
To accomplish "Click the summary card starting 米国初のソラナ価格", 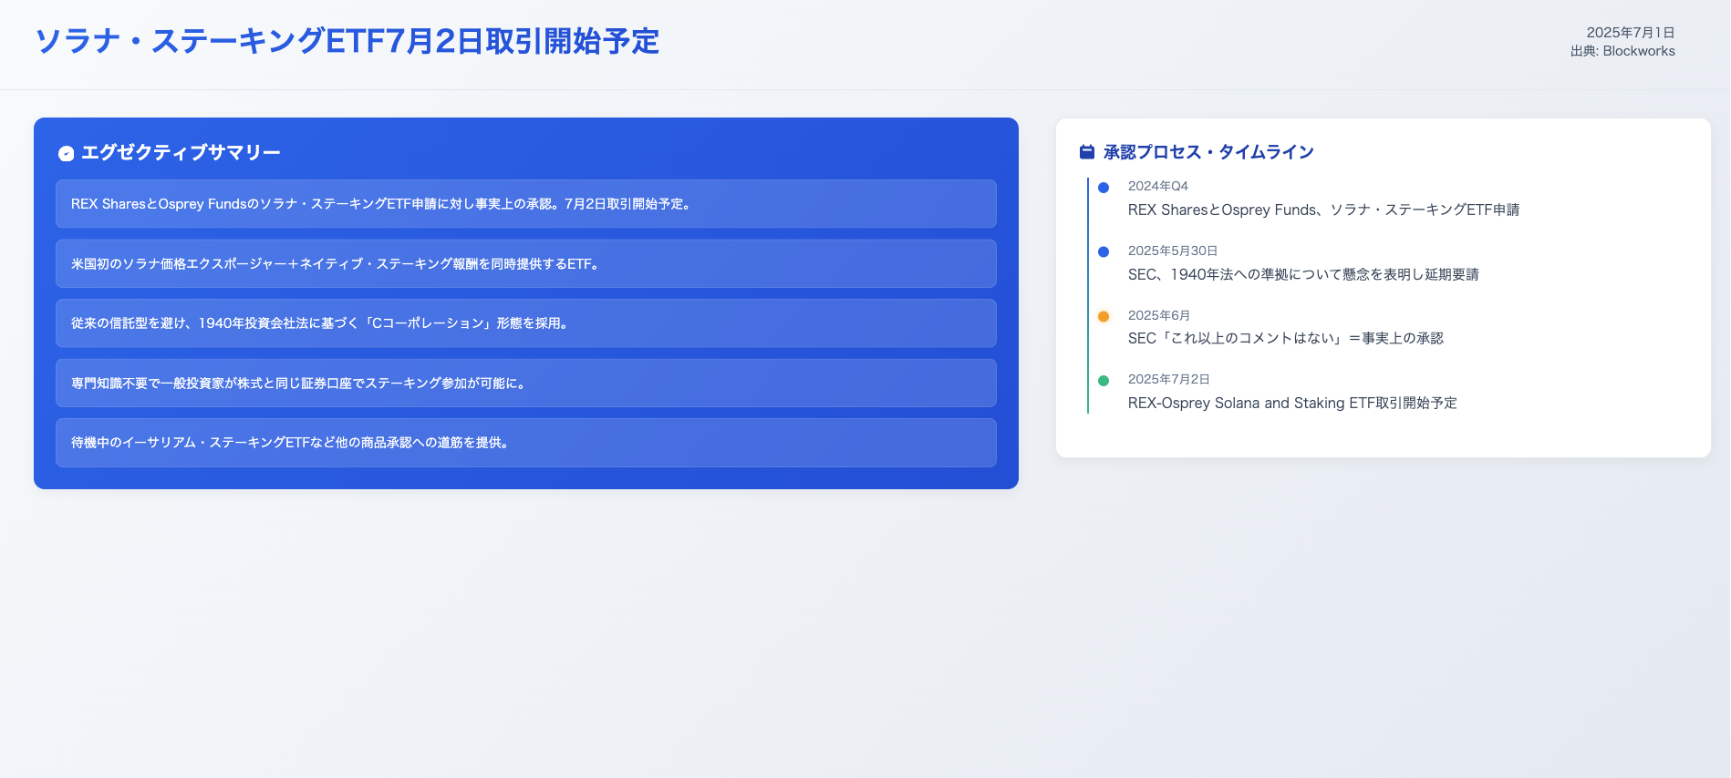I will point(526,264).
